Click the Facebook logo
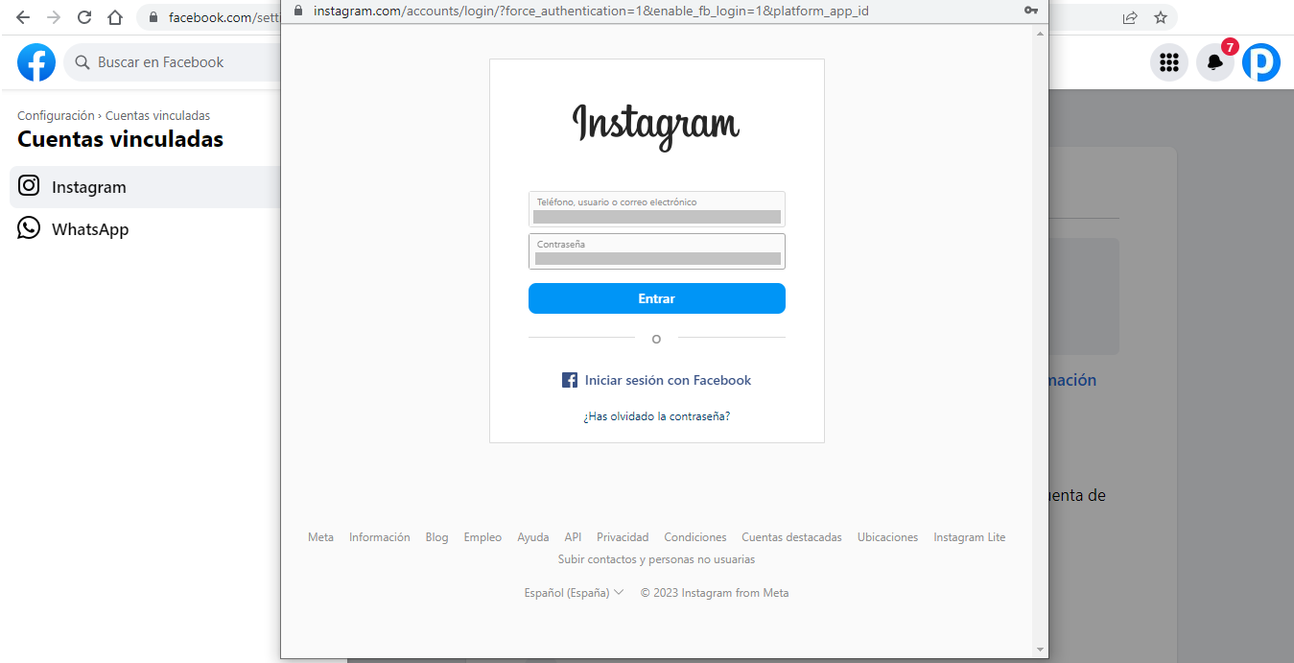1294x663 pixels. tap(36, 62)
